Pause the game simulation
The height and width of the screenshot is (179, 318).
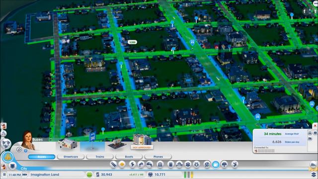pos(4,175)
